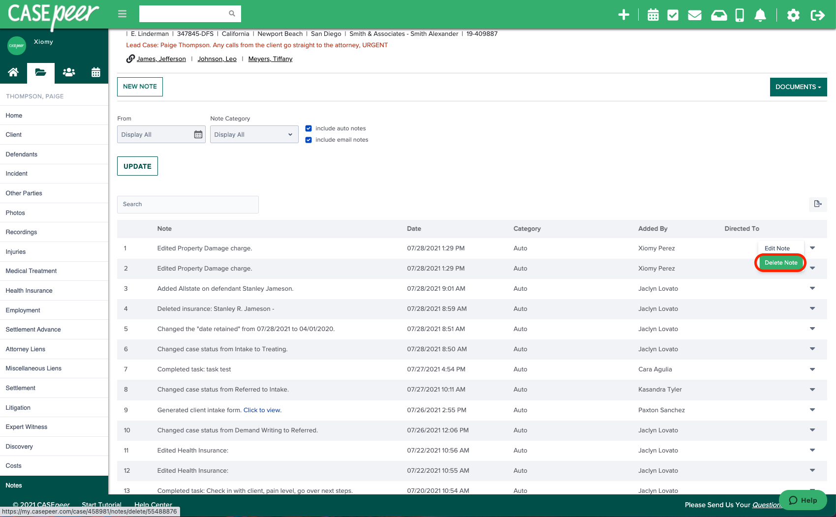The image size is (836, 517).
Task: Open the notifications bell icon
Action: pyautogui.click(x=760, y=15)
